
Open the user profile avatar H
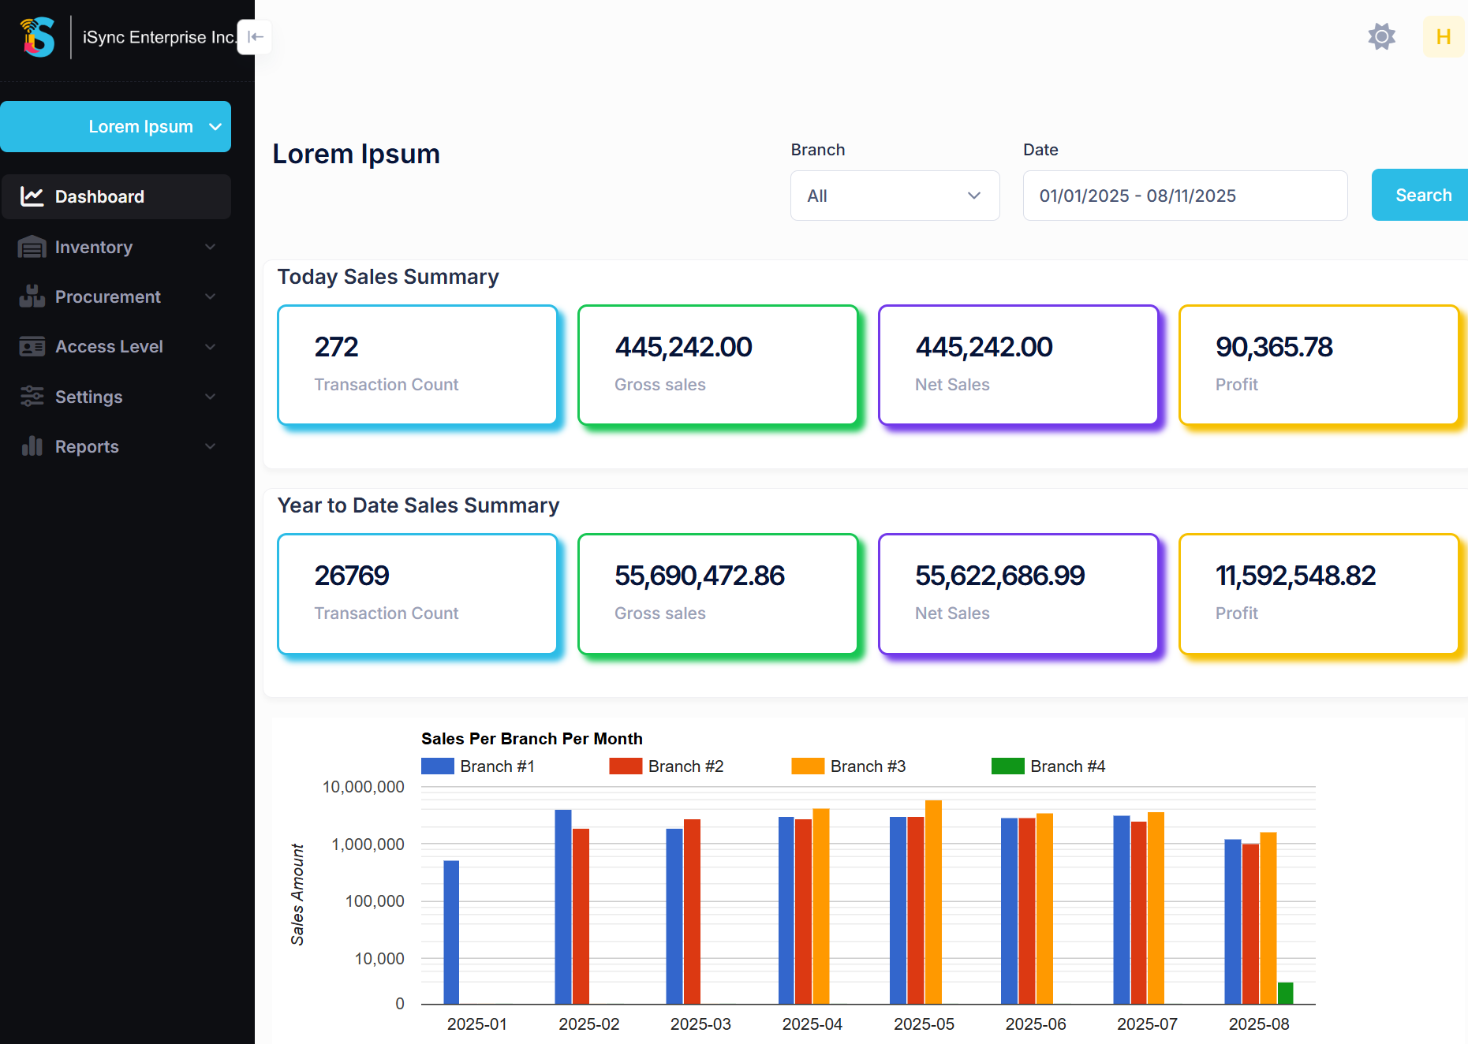[1443, 37]
